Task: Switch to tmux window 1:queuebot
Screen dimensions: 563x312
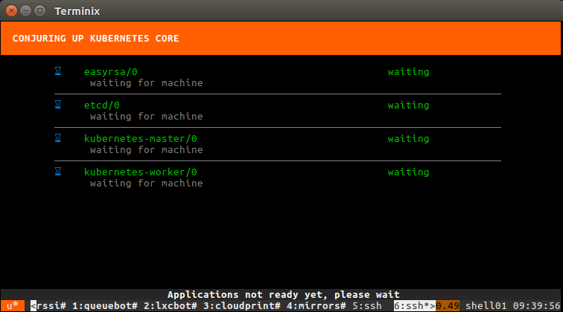Action: 105,306
